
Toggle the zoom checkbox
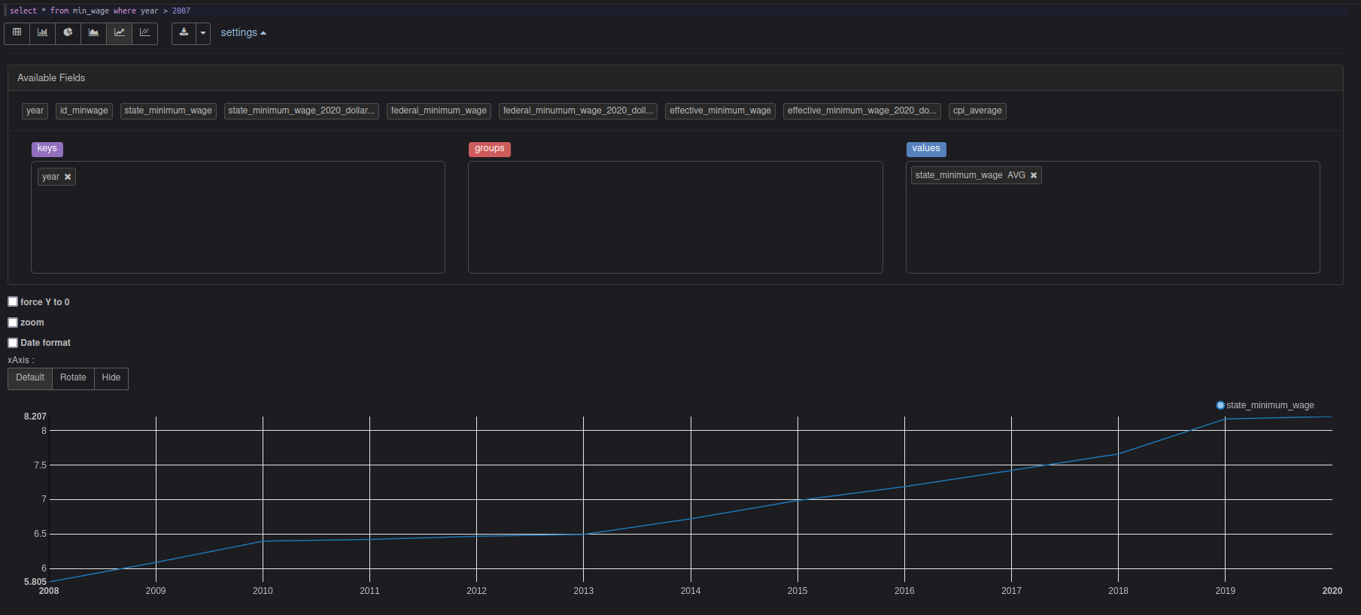pos(13,322)
